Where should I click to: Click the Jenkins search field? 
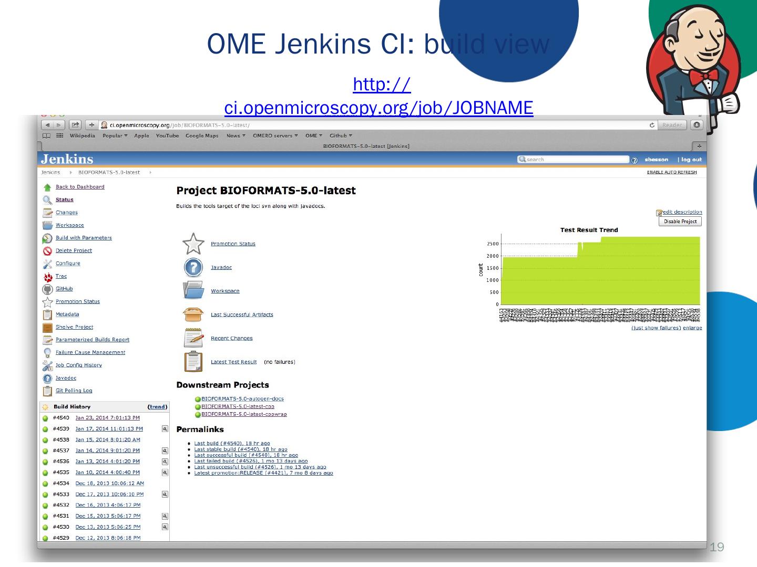click(x=574, y=160)
